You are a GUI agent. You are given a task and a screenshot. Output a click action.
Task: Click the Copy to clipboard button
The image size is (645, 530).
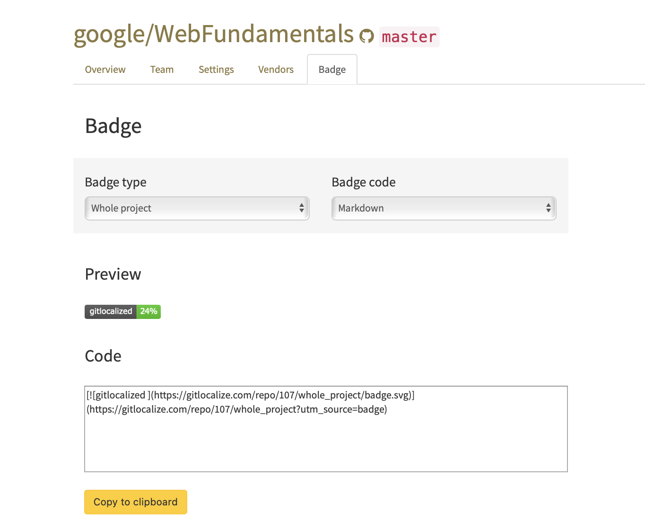pos(136,502)
